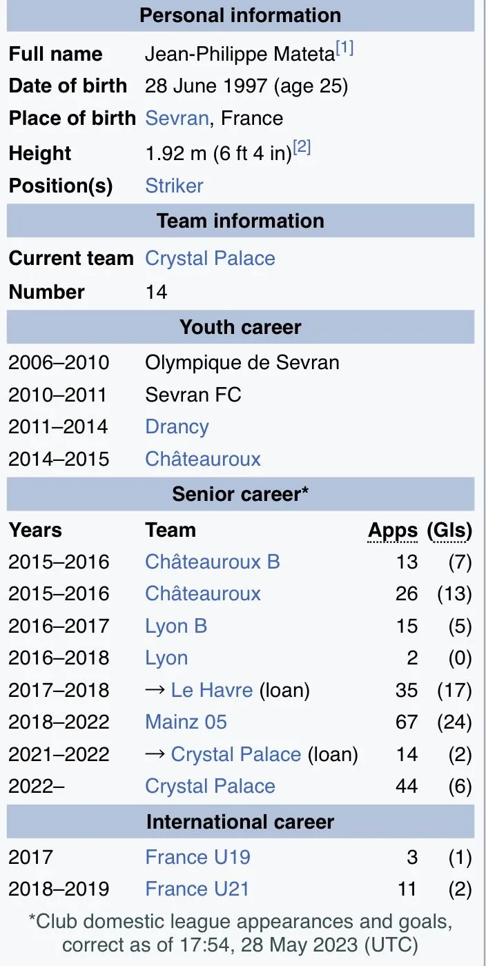Follow the Striker position link
The image size is (486, 966).
point(174,186)
